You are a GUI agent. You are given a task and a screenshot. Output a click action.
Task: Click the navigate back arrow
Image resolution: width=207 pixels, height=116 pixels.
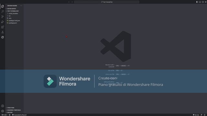coord(69,2)
